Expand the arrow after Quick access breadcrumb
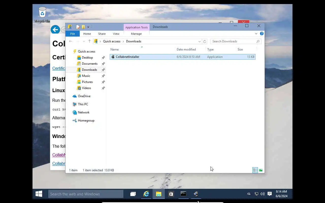This screenshot has height=203, width=325. tap(123, 41)
